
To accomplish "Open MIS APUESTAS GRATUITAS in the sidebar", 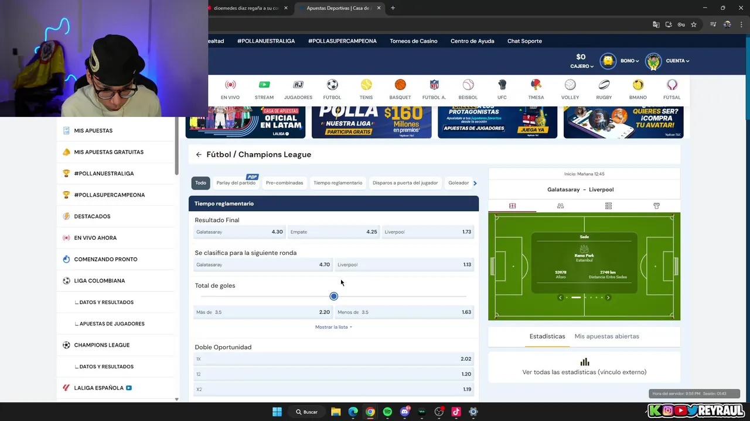I will click(x=108, y=152).
